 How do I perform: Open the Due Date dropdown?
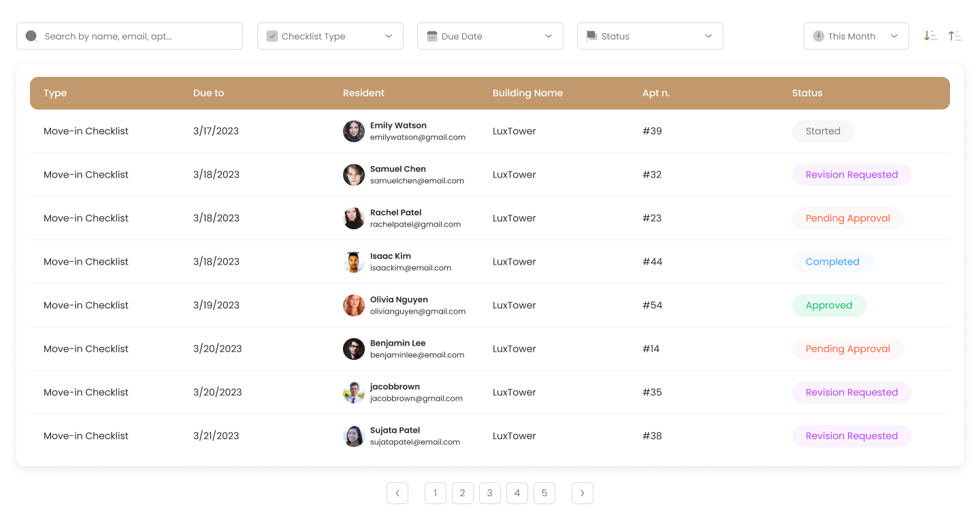[x=549, y=35]
